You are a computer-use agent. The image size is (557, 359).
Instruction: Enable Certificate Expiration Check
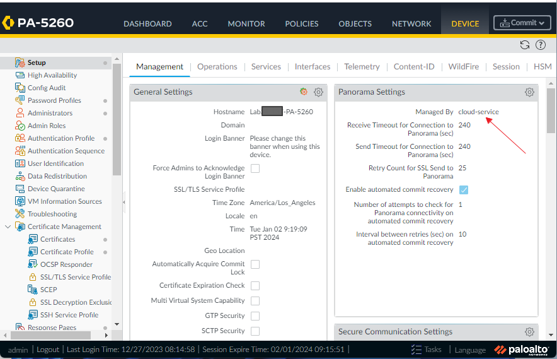[x=255, y=286]
